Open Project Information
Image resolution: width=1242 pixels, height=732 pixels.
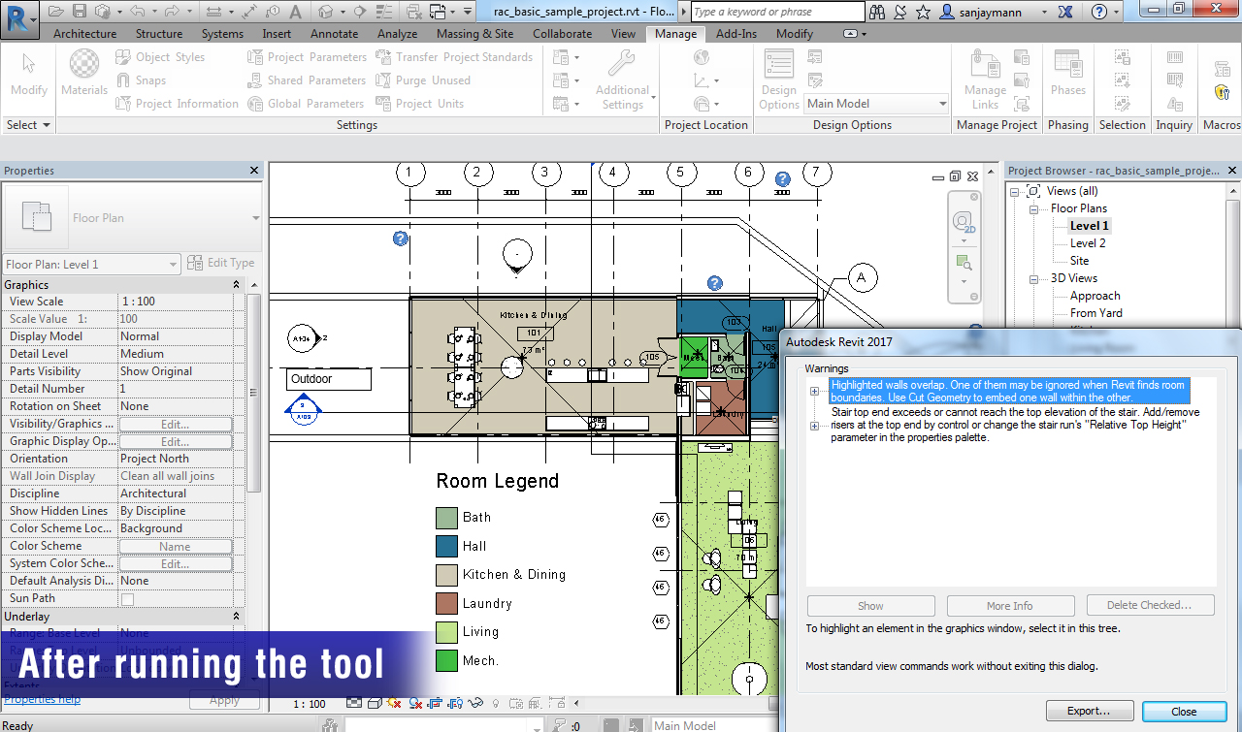[177, 104]
